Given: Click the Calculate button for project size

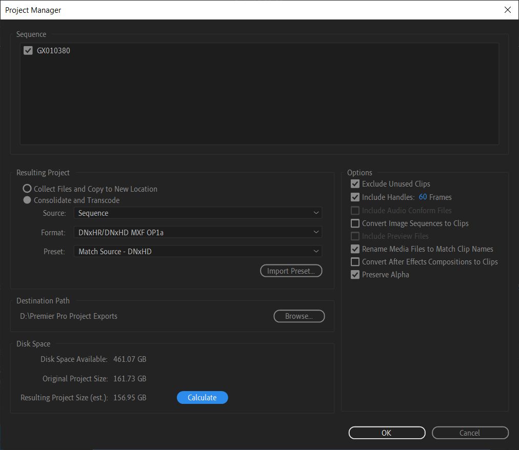Looking at the screenshot, I should (x=202, y=397).
